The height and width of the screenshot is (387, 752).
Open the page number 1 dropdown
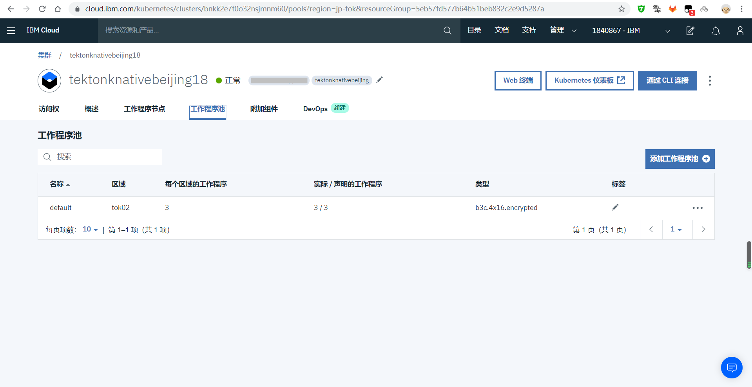click(676, 230)
